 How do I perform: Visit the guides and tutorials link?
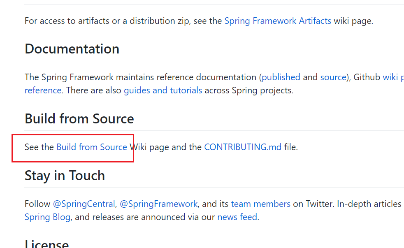163,90
